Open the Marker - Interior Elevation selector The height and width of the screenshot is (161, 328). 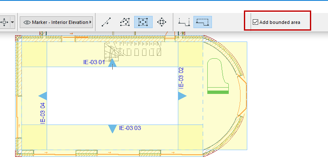click(56, 22)
